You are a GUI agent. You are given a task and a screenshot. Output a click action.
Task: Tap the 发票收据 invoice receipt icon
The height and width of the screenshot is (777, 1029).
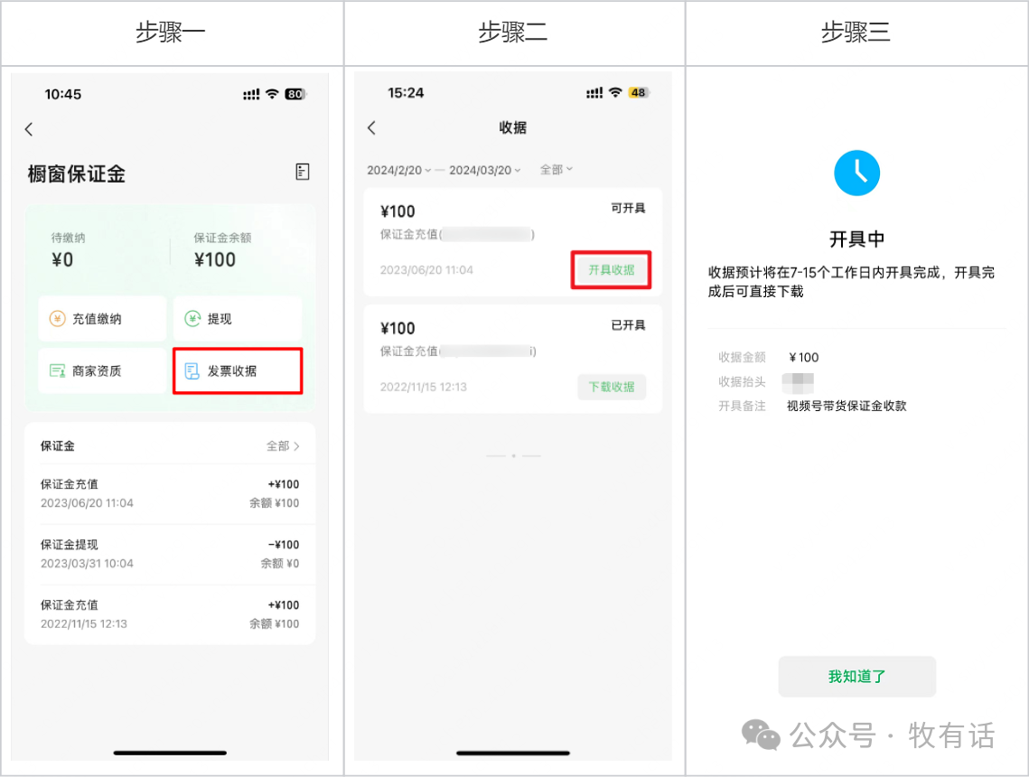coord(192,370)
